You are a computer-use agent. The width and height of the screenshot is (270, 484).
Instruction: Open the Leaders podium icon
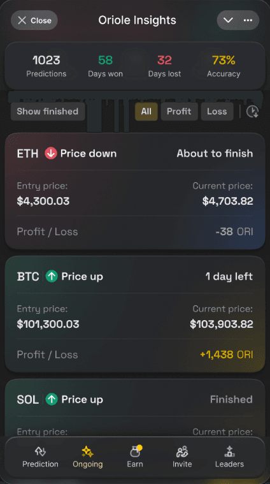tap(229, 451)
